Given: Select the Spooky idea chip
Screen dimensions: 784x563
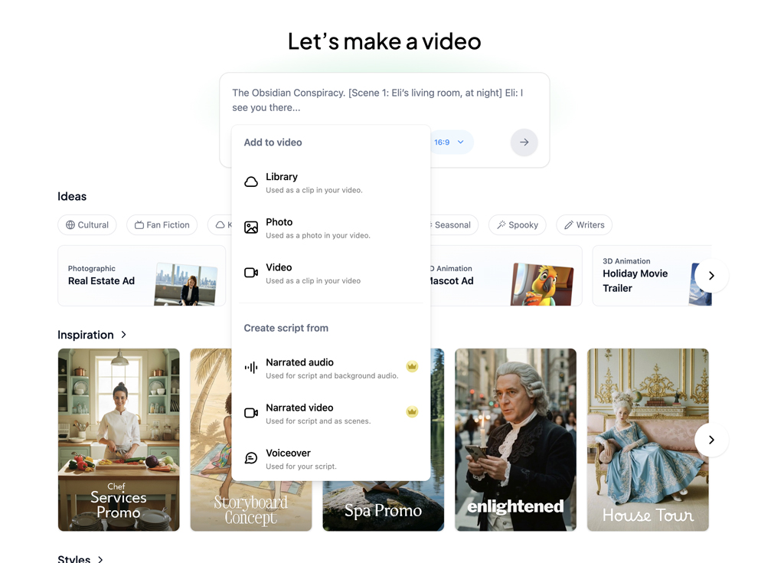Looking at the screenshot, I should (x=517, y=225).
